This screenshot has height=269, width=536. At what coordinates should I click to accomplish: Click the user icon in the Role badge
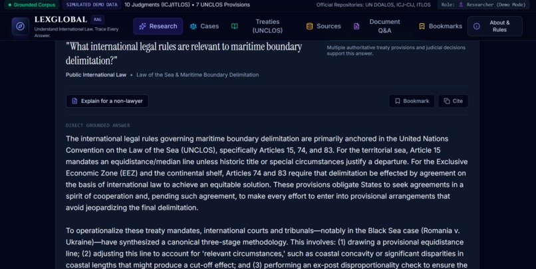(461, 5)
